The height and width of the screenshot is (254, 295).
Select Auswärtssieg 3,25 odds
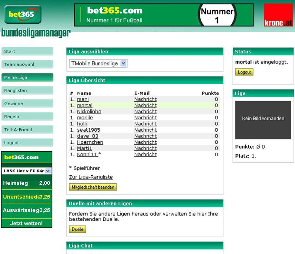click(27, 210)
